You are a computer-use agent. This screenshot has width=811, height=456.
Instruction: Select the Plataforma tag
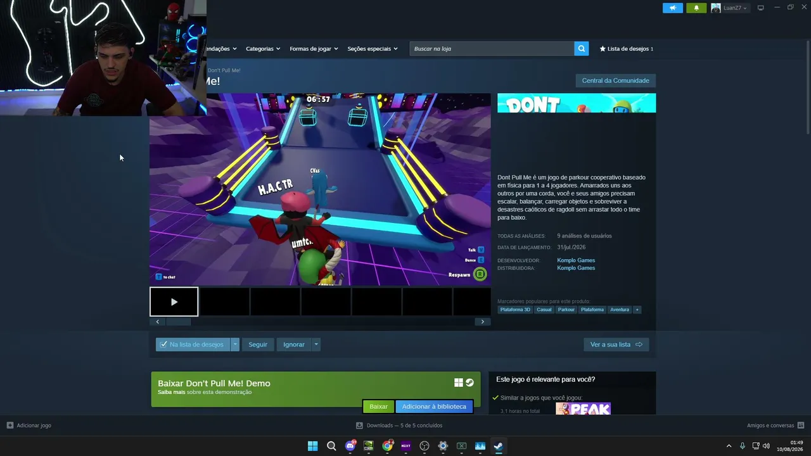(592, 310)
